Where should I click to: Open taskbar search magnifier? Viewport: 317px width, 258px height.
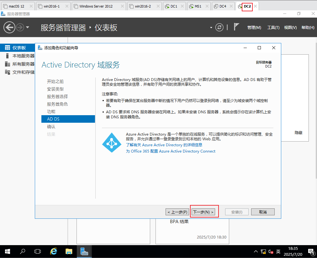23,251
